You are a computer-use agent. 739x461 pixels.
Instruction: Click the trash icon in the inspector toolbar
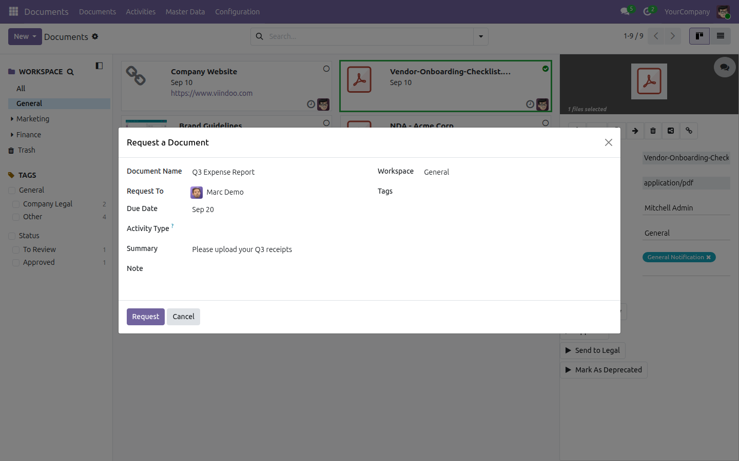(x=653, y=131)
